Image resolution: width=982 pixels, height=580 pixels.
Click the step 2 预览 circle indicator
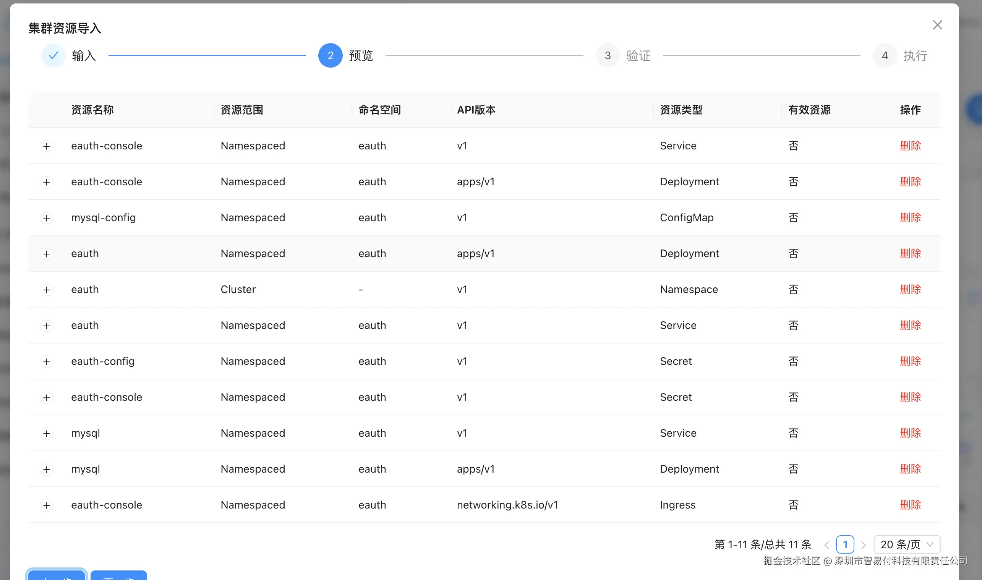click(330, 55)
